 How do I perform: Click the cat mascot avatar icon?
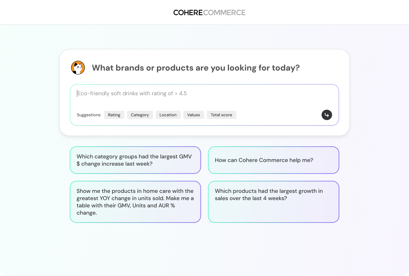(x=78, y=68)
